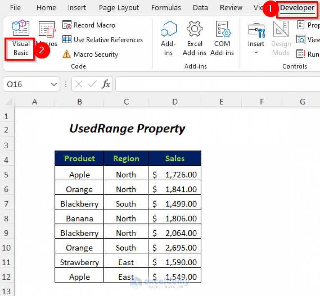Switch to the Page Layout tab
The width and height of the screenshot is (320, 296).
click(x=119, y=8)
